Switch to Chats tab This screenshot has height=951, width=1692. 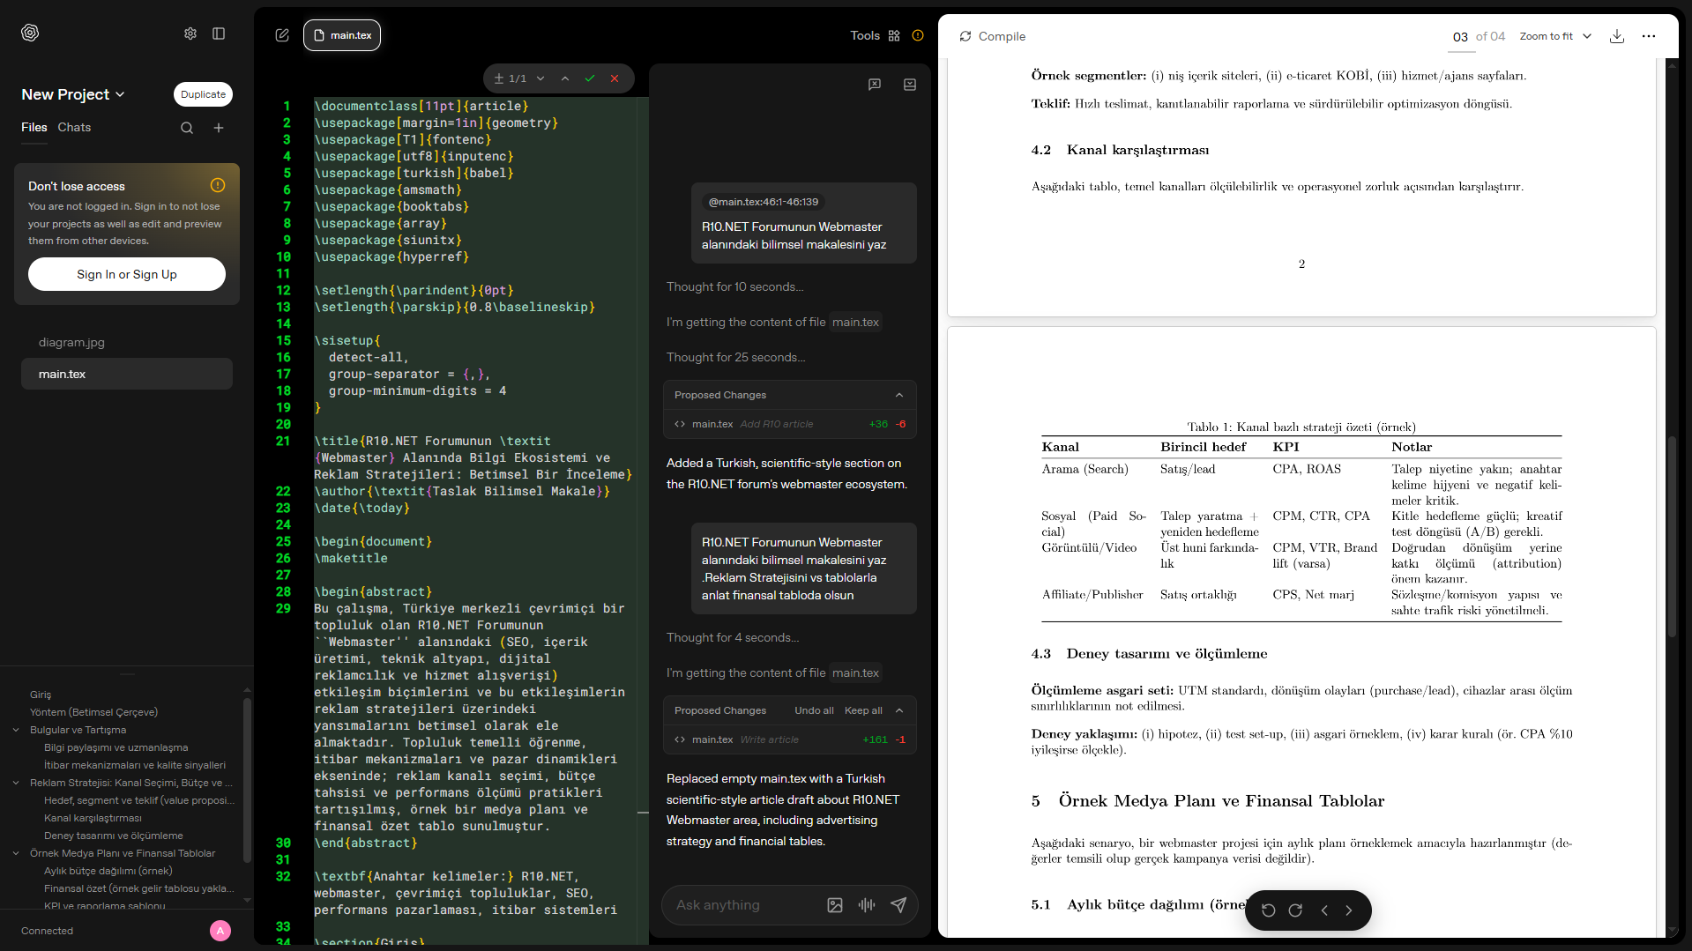pyautogui.click(x=74, y=128)
